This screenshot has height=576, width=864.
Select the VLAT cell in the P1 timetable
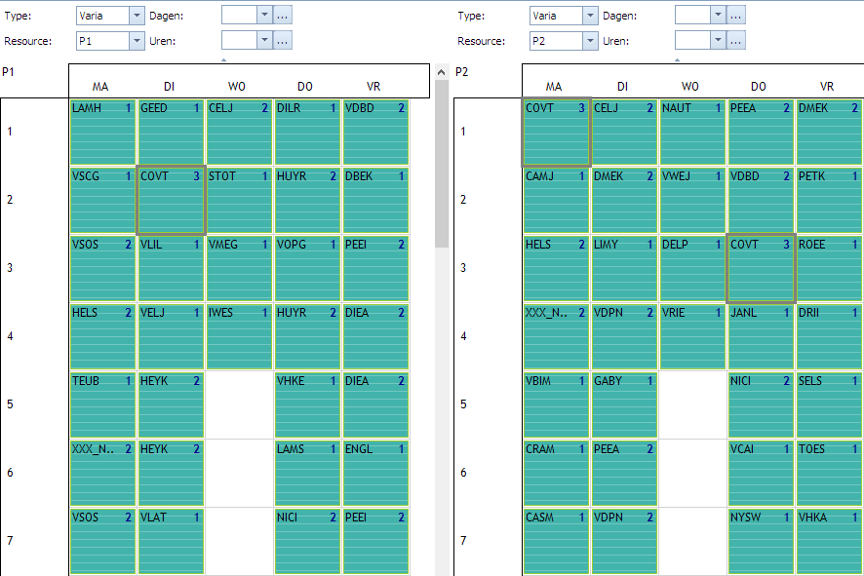click(171, 542)
